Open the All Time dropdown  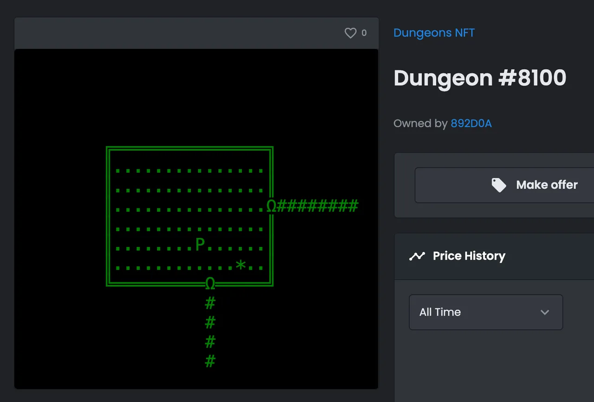(x=486, y=312)
